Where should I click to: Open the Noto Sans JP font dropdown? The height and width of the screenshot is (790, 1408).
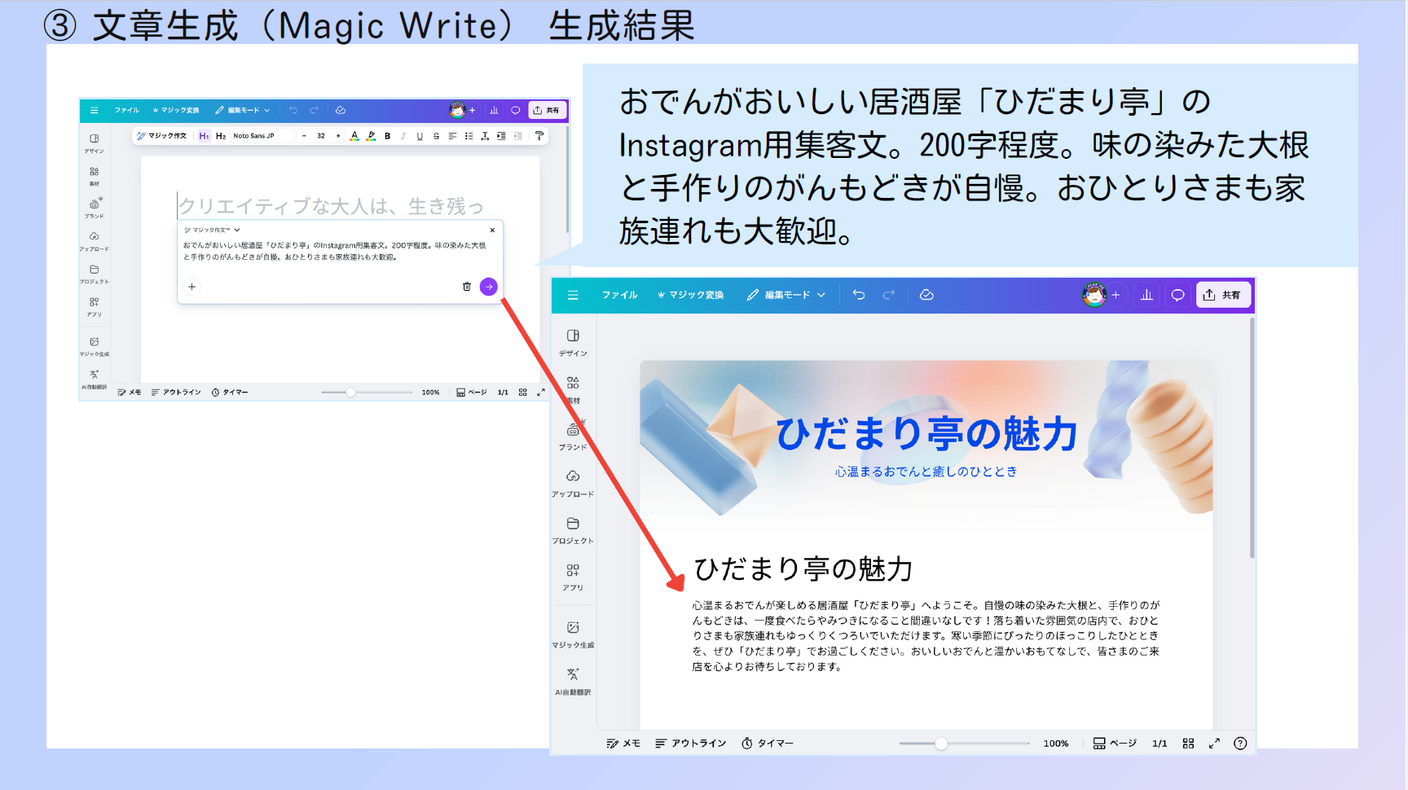tap(262, 136)
